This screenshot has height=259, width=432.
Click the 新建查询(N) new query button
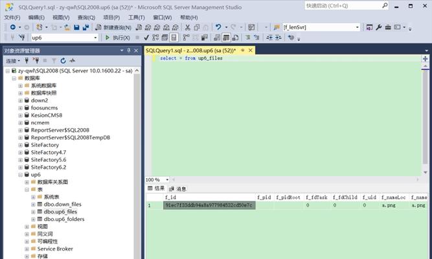(x=113, y=27)
